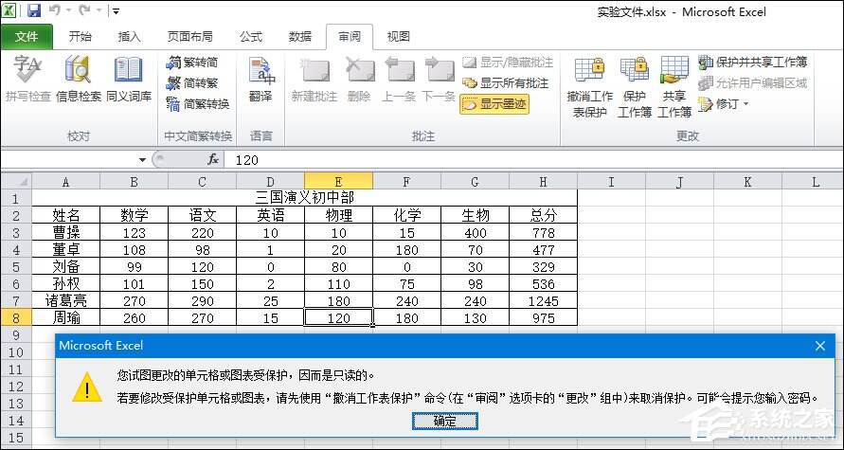
Task: Convert with 繁转简
Action: click(x=192, y=63)
